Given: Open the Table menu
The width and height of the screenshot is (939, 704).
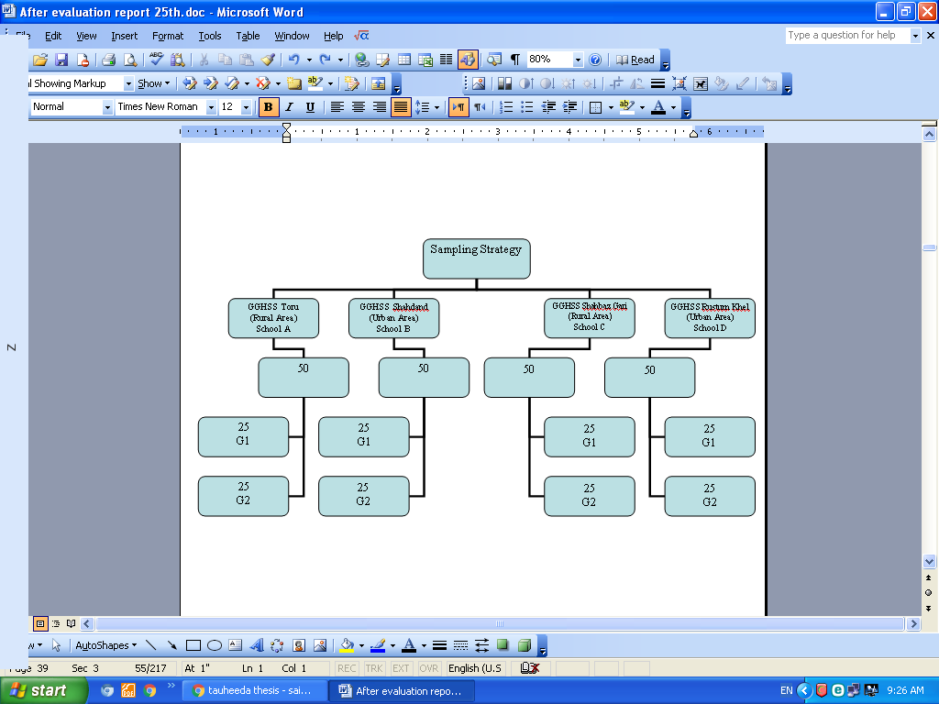Looking at the screenshot, I should click(248, 36).
